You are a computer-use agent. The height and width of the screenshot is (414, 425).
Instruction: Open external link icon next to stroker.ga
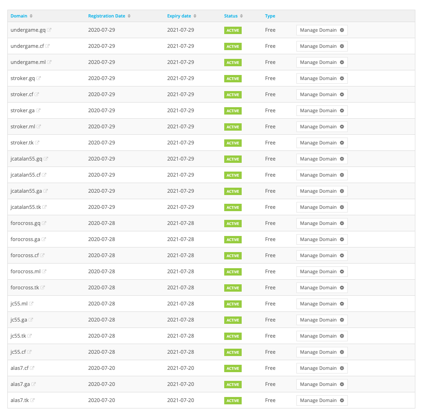coord(38,110)
